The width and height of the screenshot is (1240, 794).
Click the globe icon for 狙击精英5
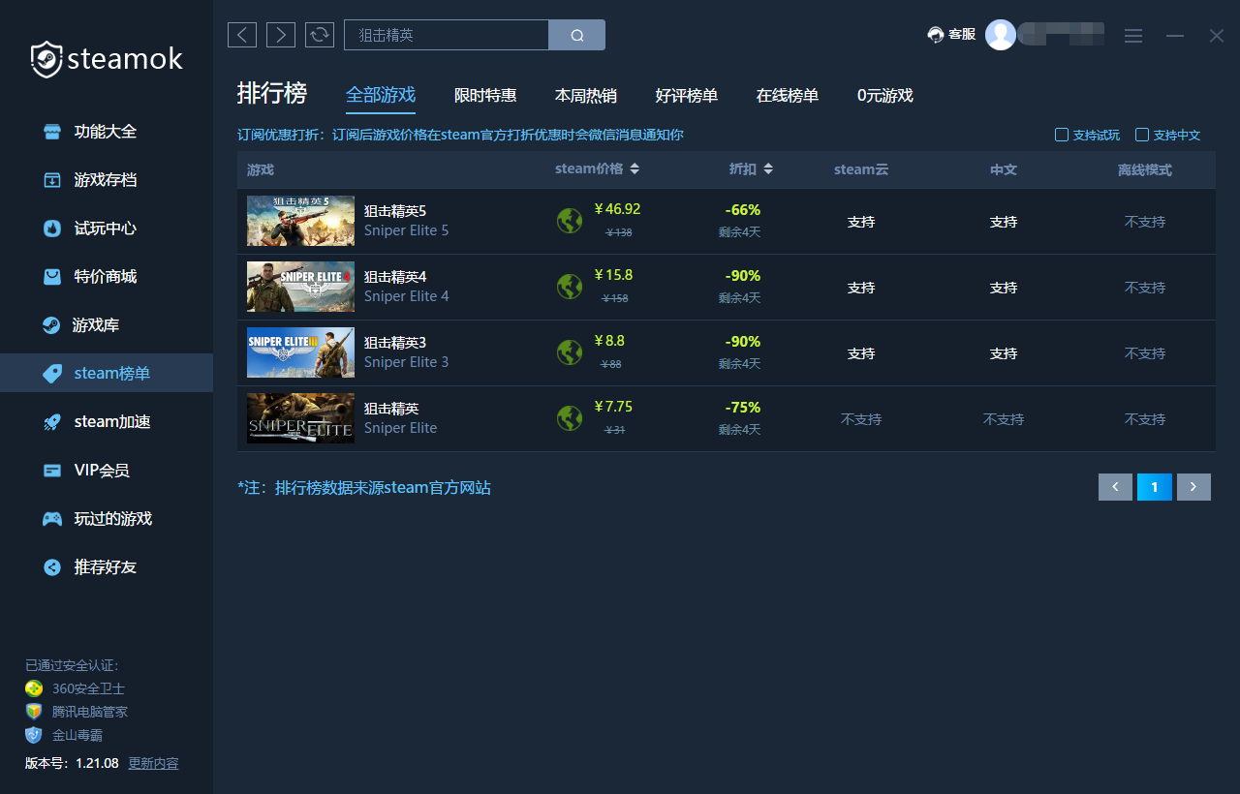[x=570, y=221]
